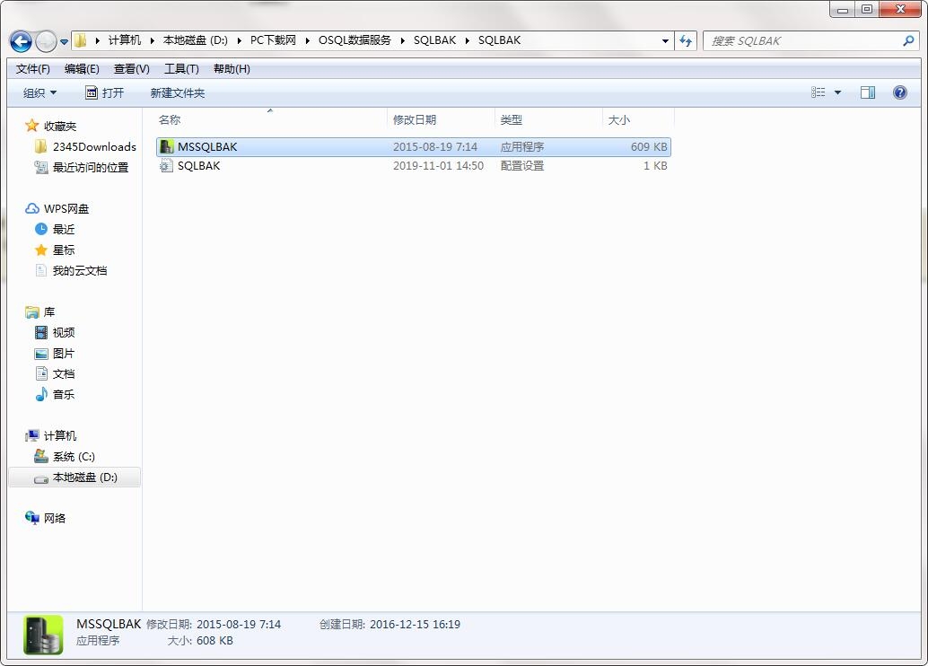Image resolution: width=928 pixels, height=666 pixels.
Task: Open the 工具(T) menu
Action: [181, 69]
